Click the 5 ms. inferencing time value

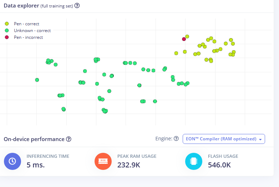(36, 165)
